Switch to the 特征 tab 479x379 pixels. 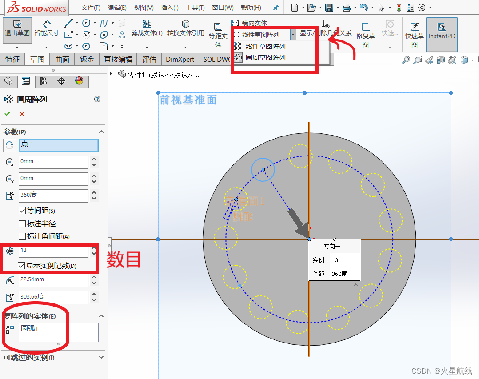click(x=12, y=59)
